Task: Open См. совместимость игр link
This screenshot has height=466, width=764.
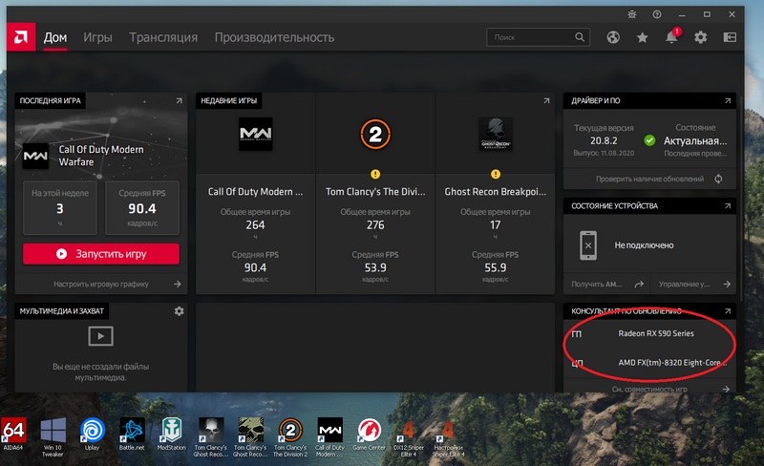Action: click(649, 389)
